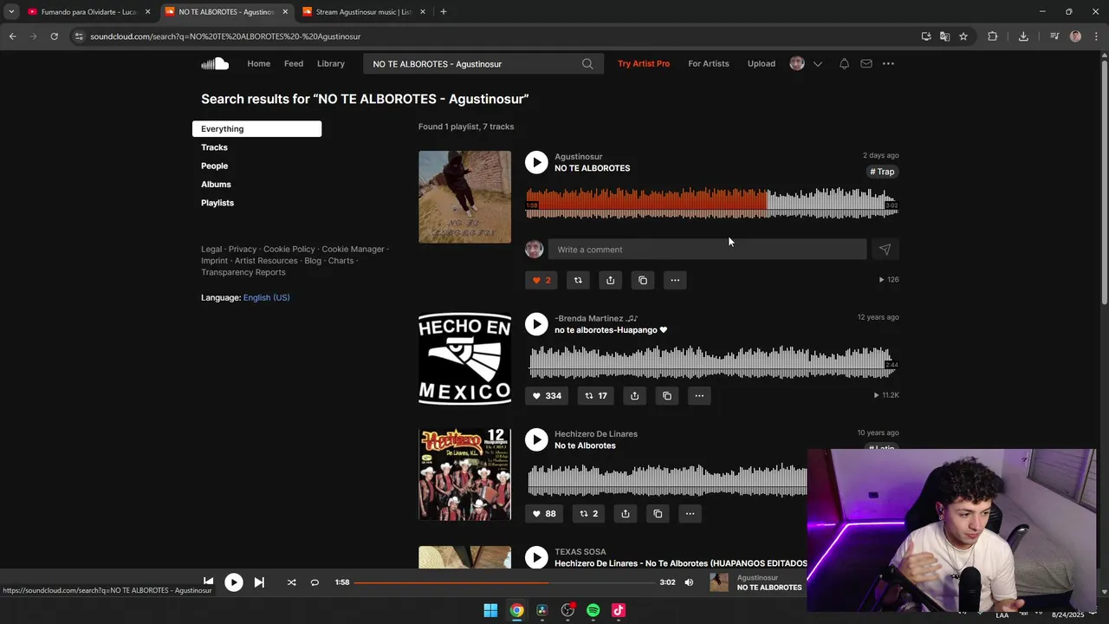Toggle repeat in the bottom player

[315, 582]
